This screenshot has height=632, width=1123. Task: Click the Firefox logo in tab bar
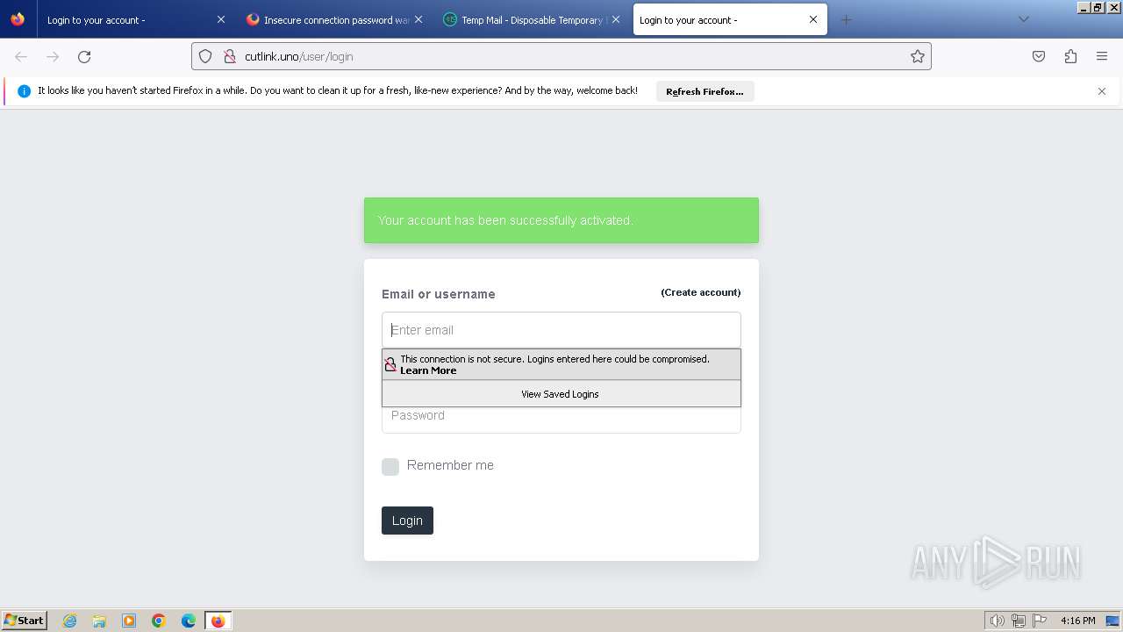18,19
